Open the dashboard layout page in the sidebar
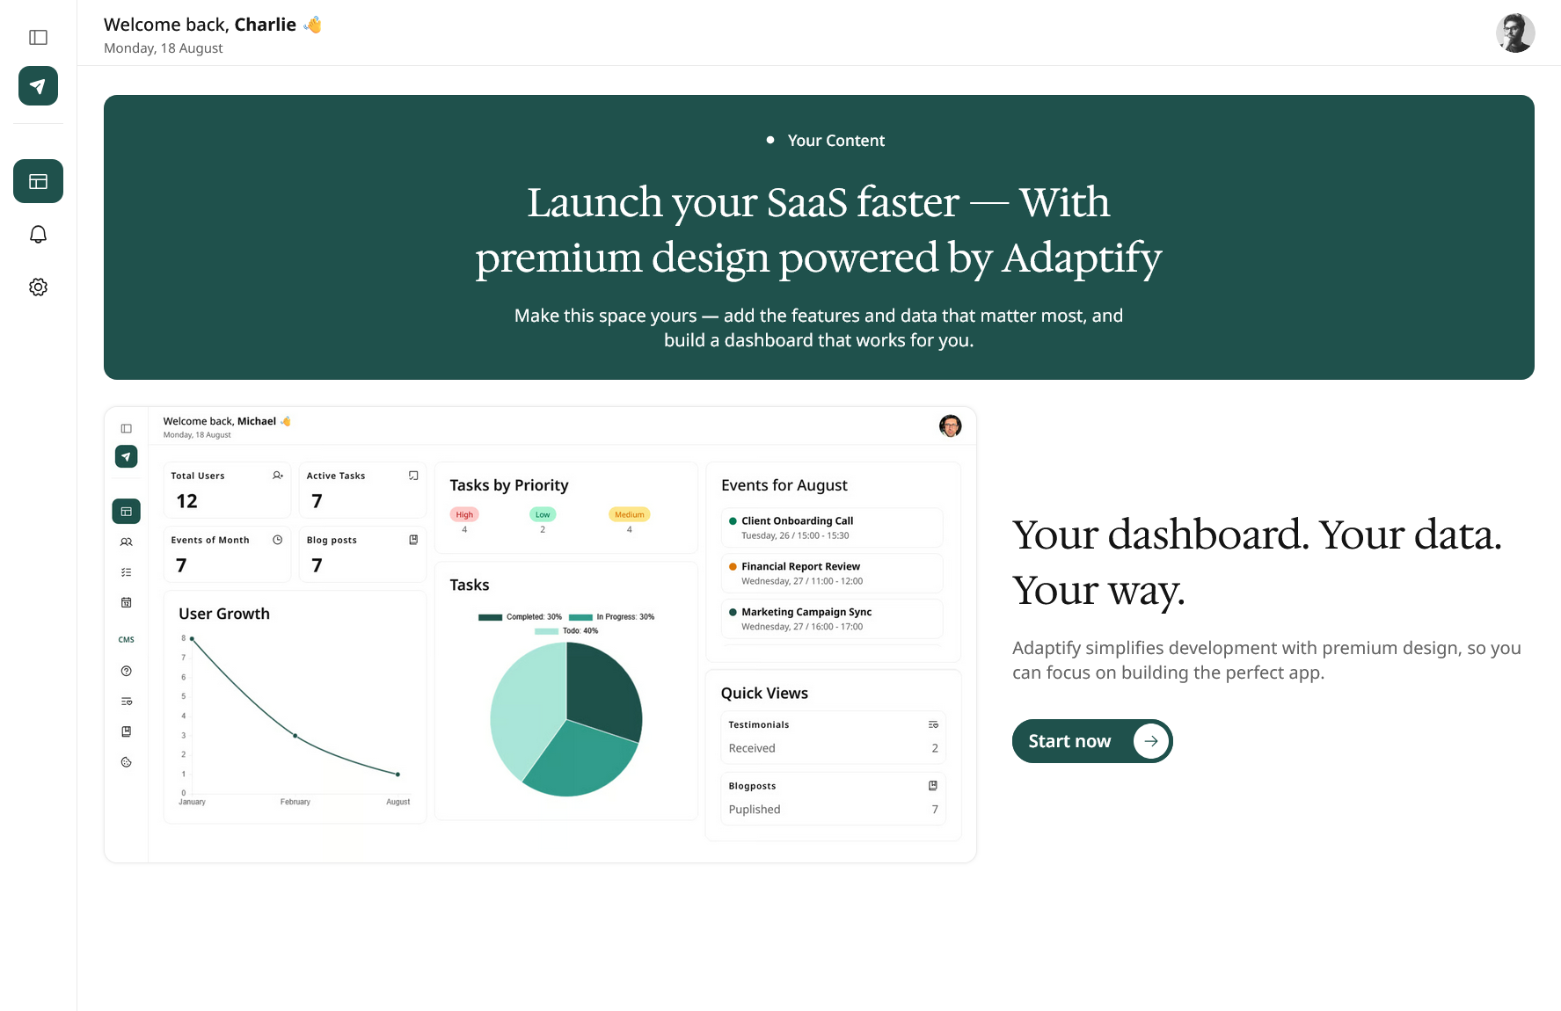Image resolution: width=1561 pixels, height=1011 pixels. tap(38, 181)
